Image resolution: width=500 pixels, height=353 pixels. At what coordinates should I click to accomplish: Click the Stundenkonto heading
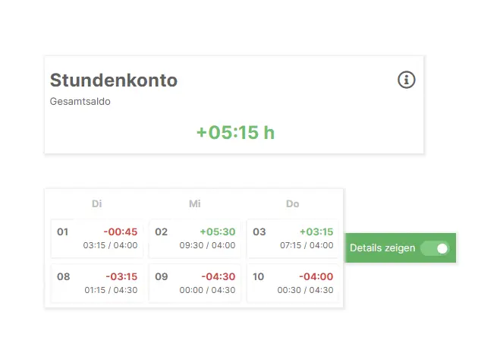click(114, 80)
